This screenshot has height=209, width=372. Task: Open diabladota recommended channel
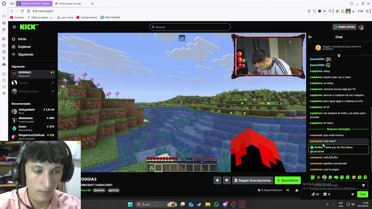(x=33, y=120)
